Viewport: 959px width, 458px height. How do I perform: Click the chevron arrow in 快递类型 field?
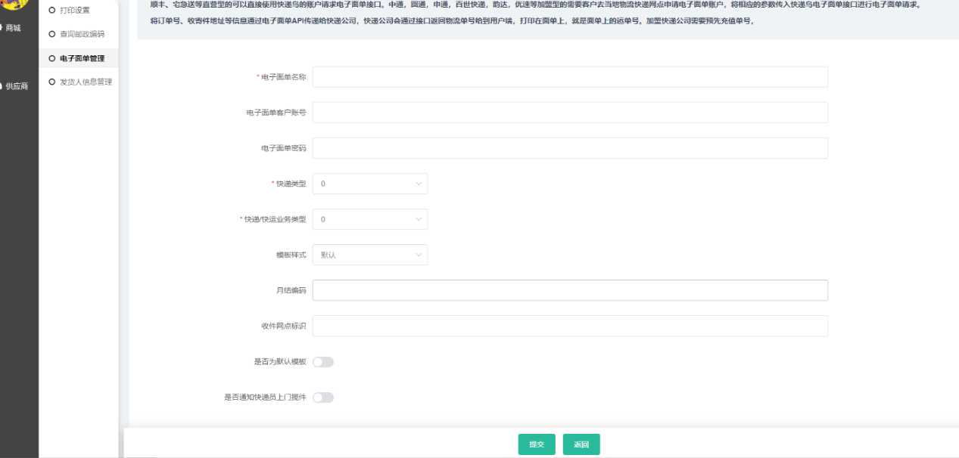[x=419, y=184]
